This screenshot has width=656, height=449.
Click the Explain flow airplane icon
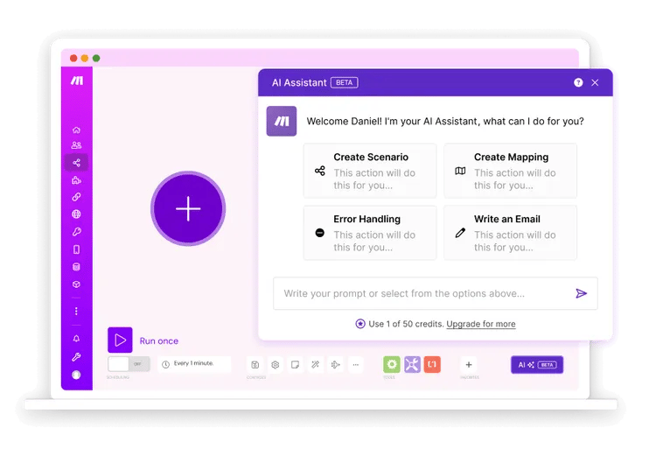pos(336,364)
